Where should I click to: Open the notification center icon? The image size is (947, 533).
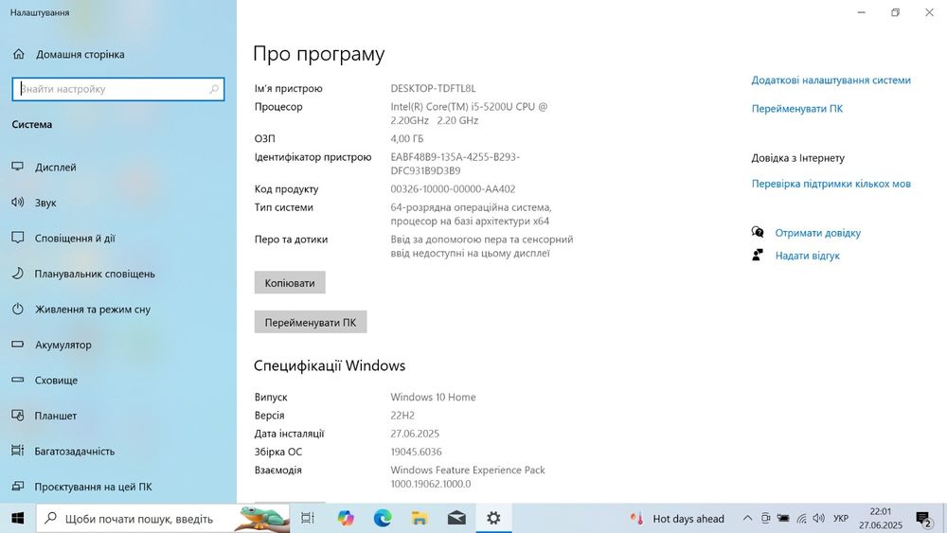(923, 519)
